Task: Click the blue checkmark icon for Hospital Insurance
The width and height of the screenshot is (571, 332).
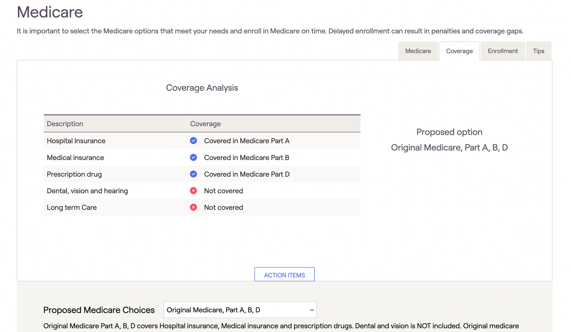Action: (x=193, y=141)
